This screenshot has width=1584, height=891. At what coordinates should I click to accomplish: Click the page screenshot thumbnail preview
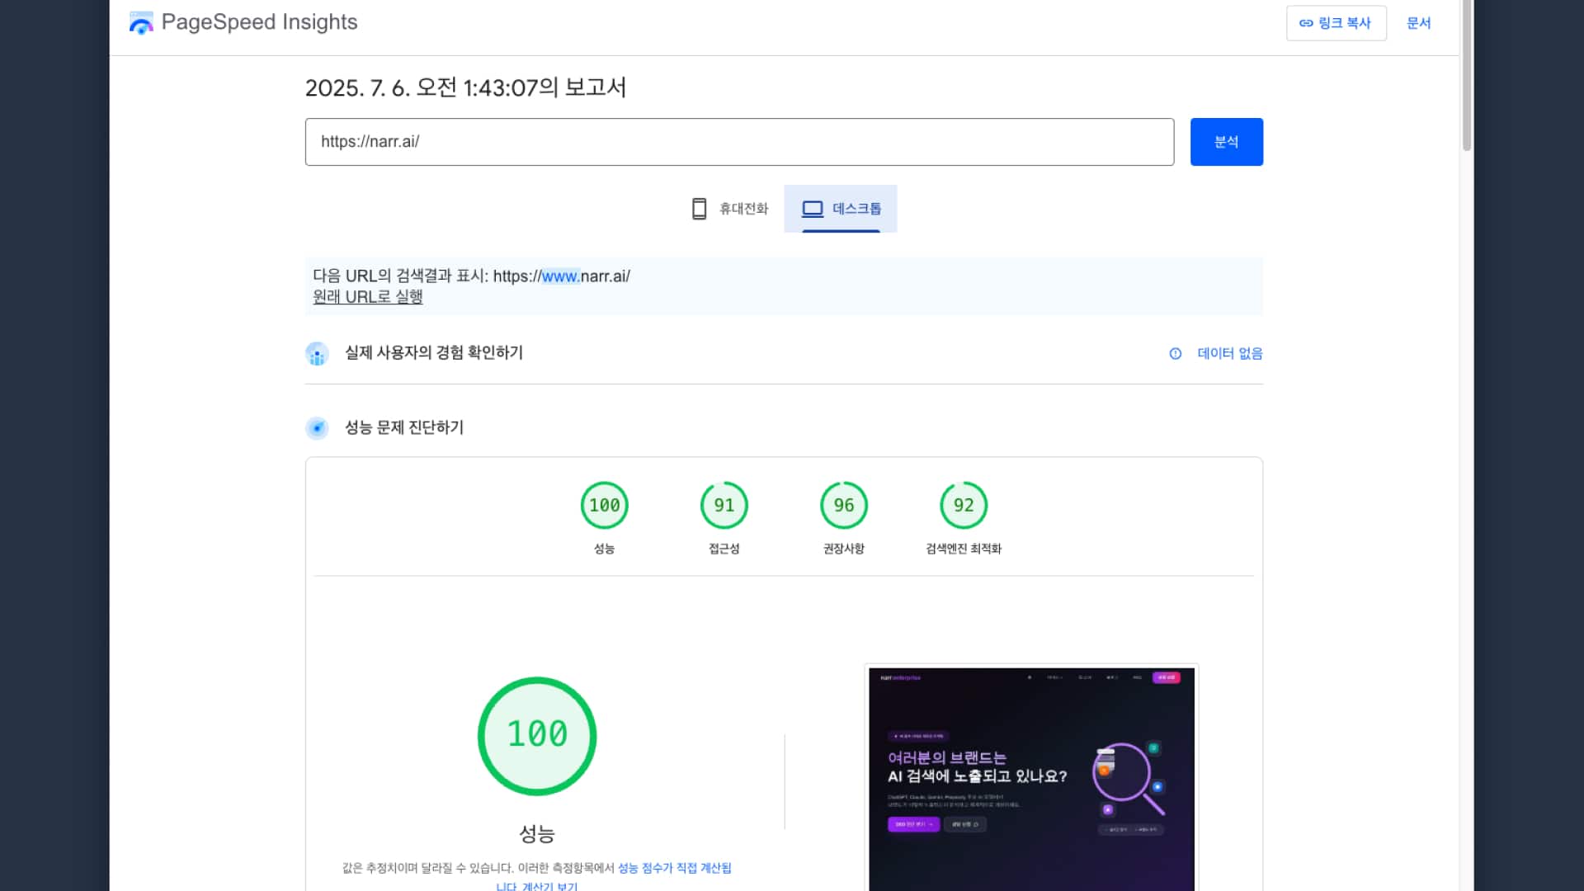[x=1030, y=775]
